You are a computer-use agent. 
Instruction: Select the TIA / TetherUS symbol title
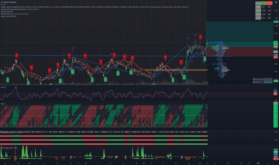(x=8, y=2)
